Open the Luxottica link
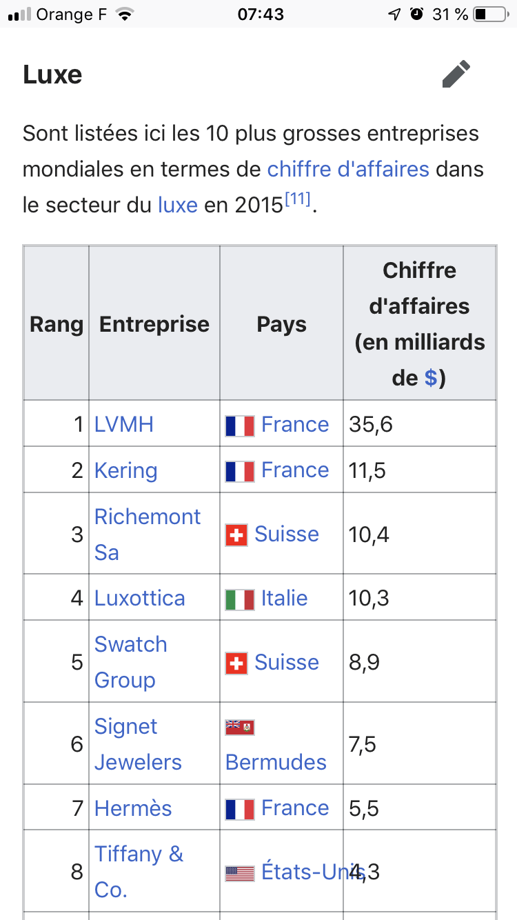 [140, 598]
